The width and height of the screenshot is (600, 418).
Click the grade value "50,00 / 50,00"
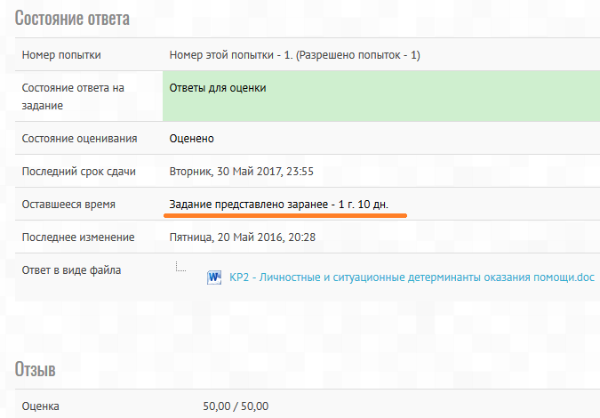pyautogui.click(x=236, y=406)
